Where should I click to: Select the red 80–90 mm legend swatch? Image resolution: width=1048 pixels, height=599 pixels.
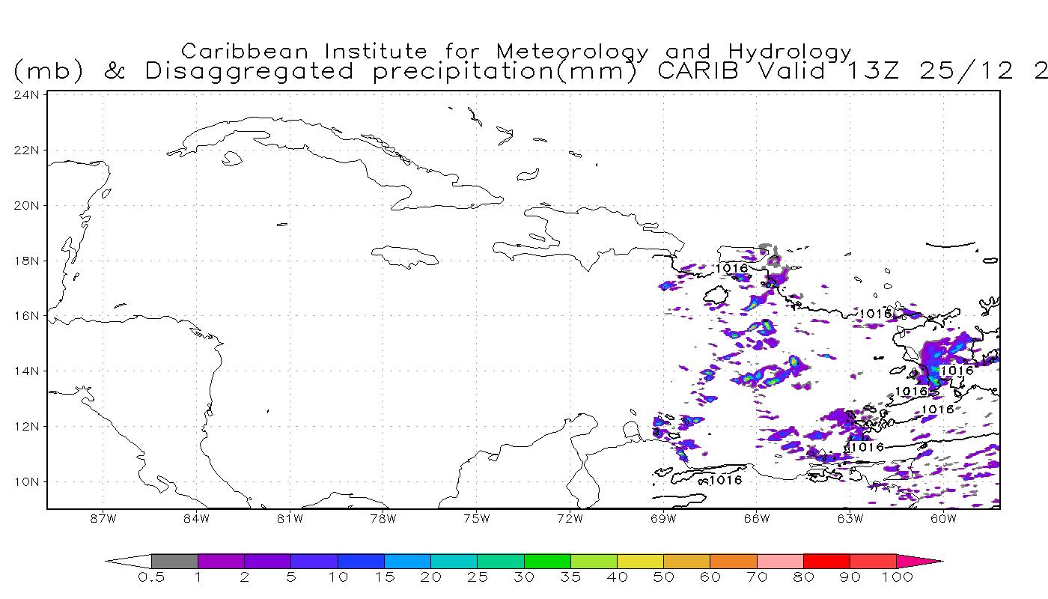(x=826, y=561)
